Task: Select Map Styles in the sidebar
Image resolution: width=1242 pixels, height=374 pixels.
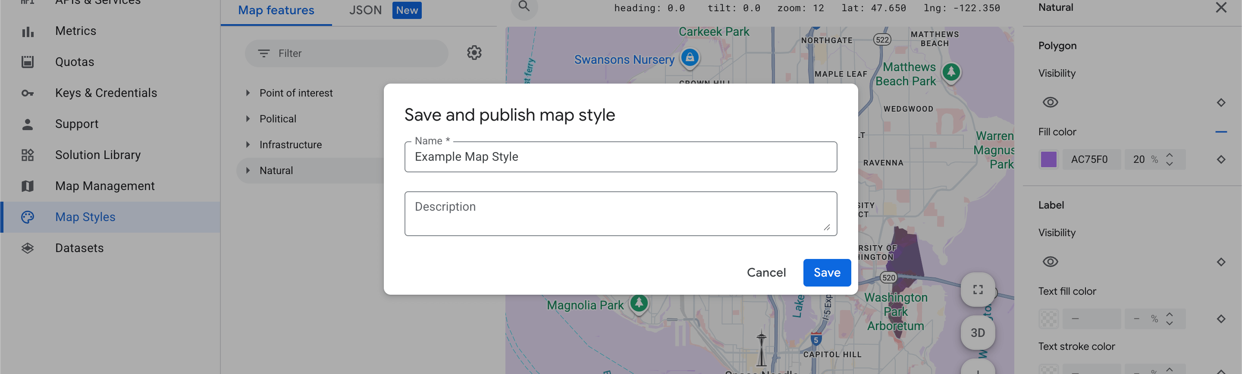Action: (x=110, y=217)
